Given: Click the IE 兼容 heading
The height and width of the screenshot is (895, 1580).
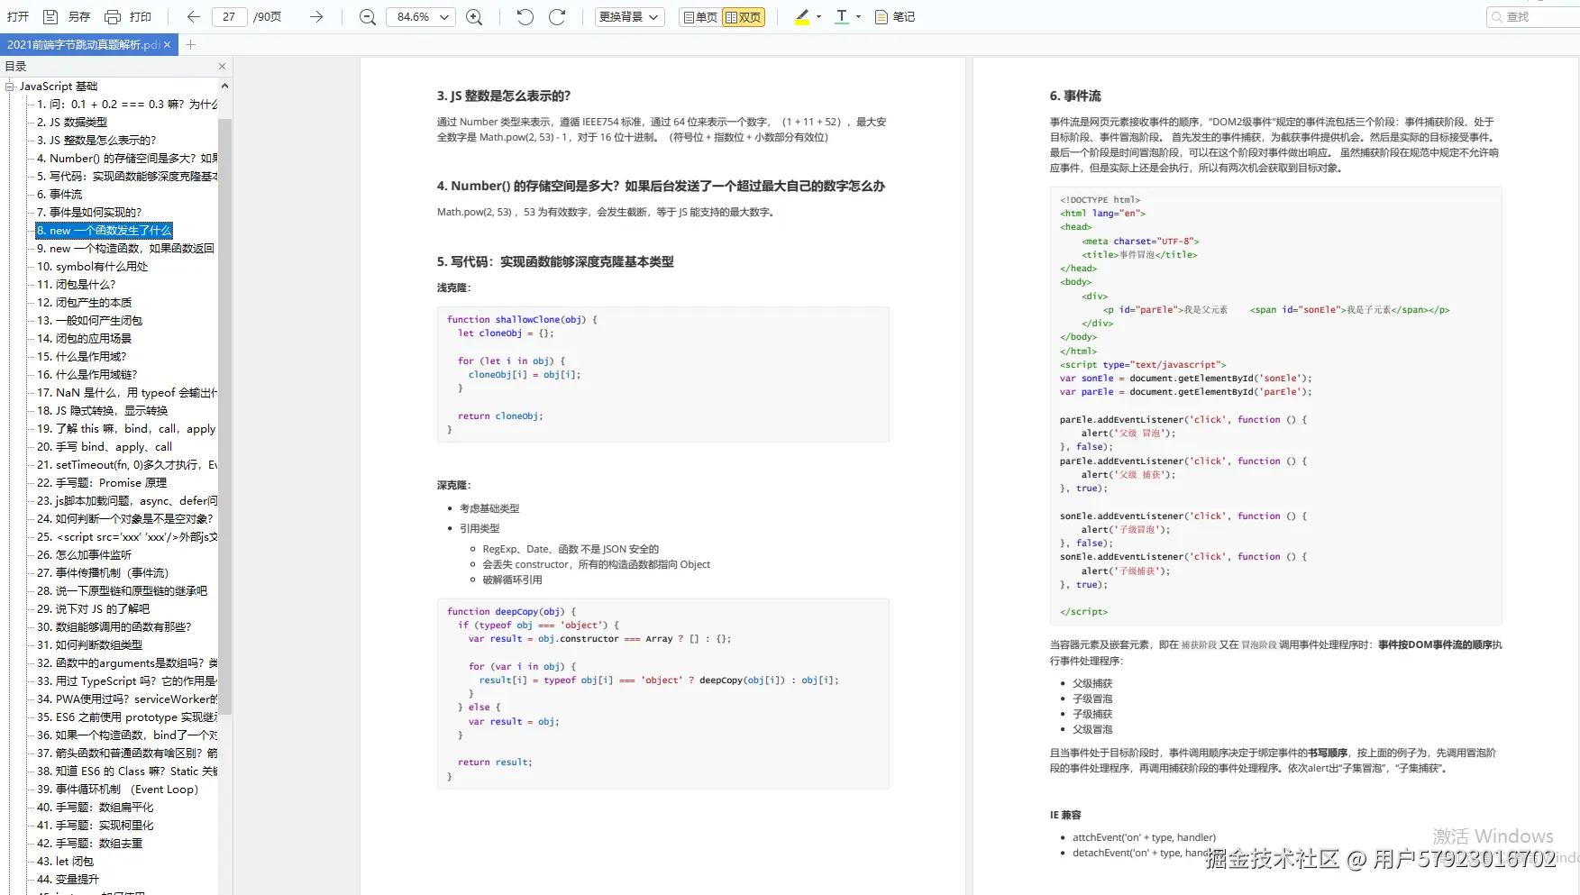Looking at the screenshot, I should (x=1065, y=815).
